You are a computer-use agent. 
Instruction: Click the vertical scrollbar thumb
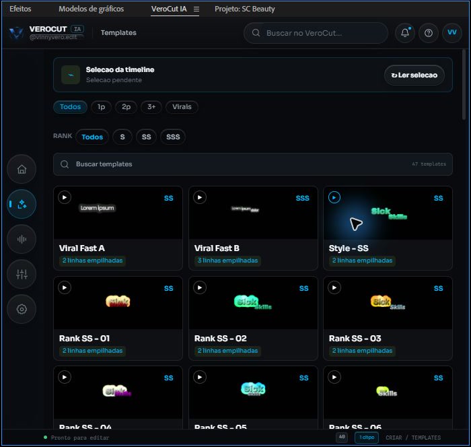point(464,85)
